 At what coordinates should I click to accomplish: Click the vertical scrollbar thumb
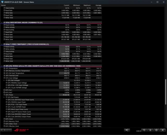166,92
